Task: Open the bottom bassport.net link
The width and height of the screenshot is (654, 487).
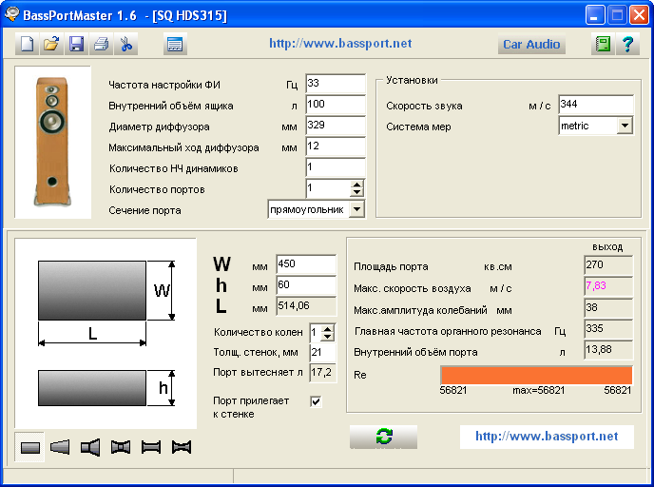Action: [x=547, y=436]
